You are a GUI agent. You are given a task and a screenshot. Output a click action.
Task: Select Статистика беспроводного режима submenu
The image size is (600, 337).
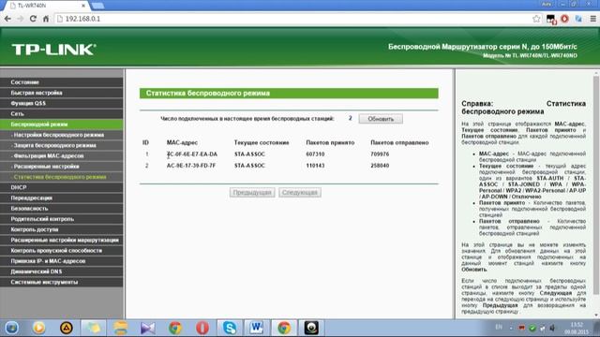[x=62, y=177]
